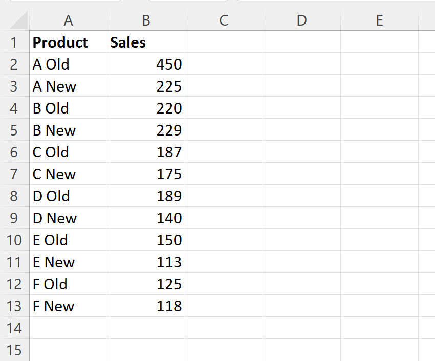Click sales value 113
Viewport: 435px width, 361px height.
[x=146, y=261]
